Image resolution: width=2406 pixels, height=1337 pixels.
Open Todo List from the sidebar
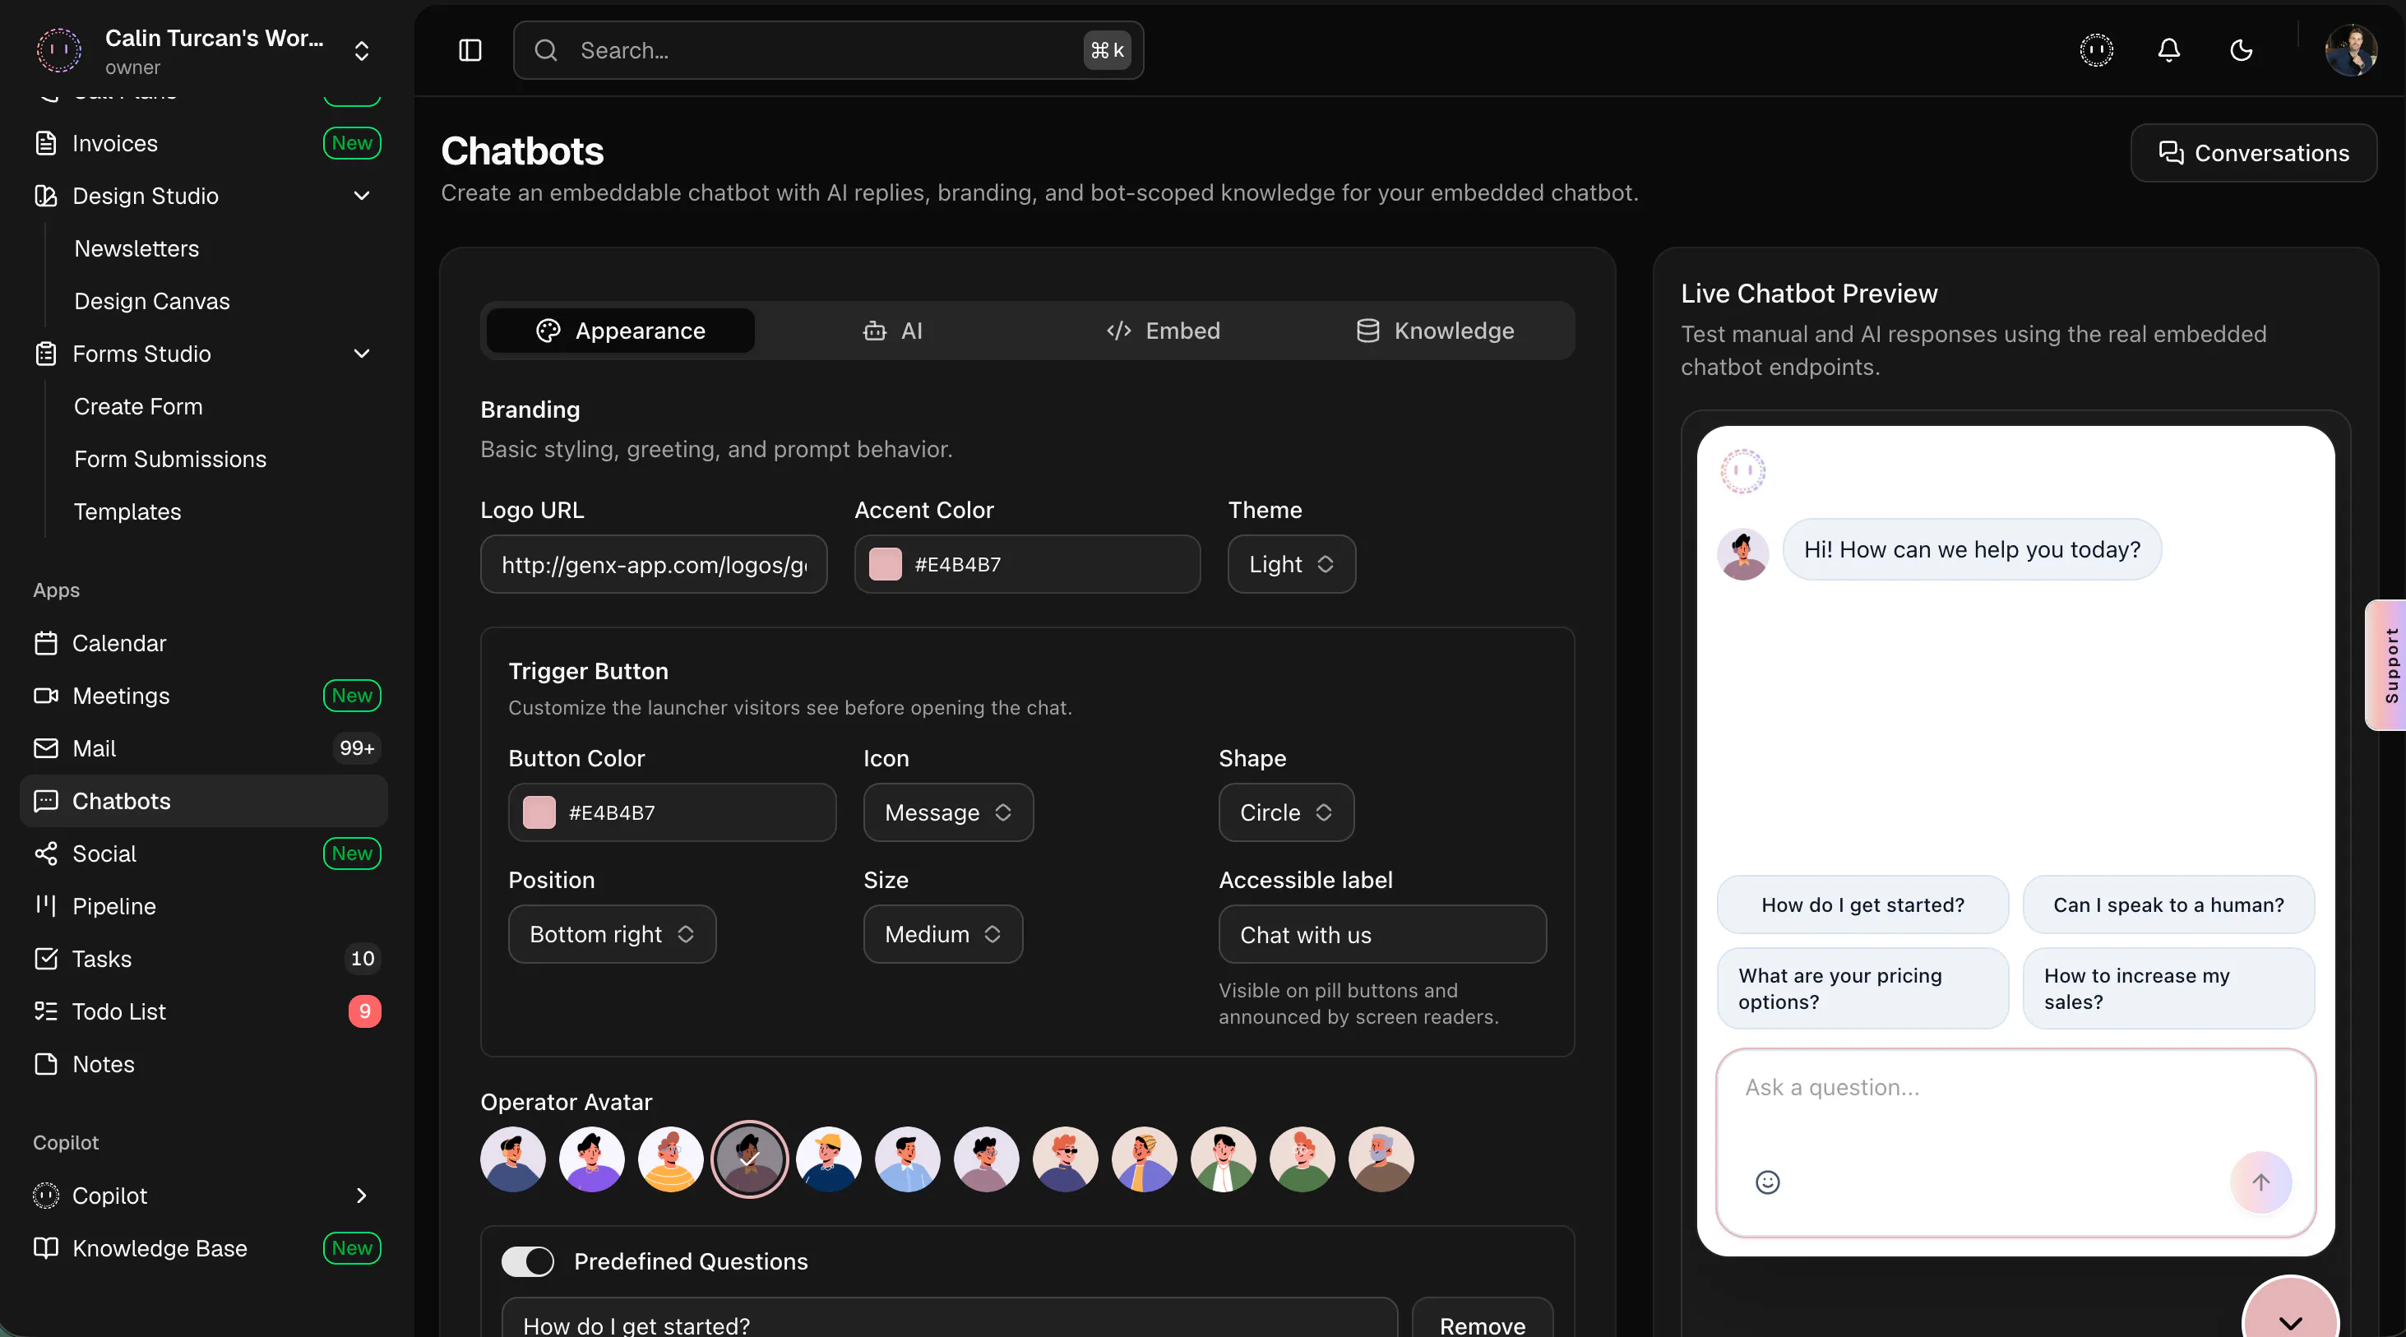point(204,1011)
